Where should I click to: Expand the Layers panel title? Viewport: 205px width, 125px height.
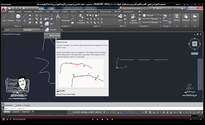[97, 26]
